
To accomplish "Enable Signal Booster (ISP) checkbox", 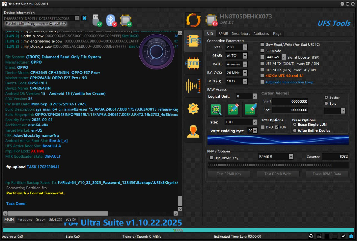I will [x=262, y=57].
